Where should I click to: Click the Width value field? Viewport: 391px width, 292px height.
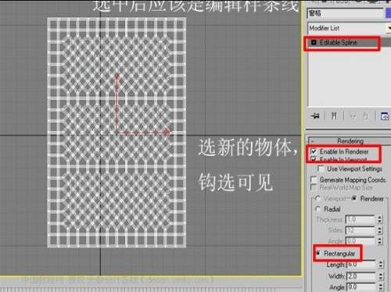(361, 276)
